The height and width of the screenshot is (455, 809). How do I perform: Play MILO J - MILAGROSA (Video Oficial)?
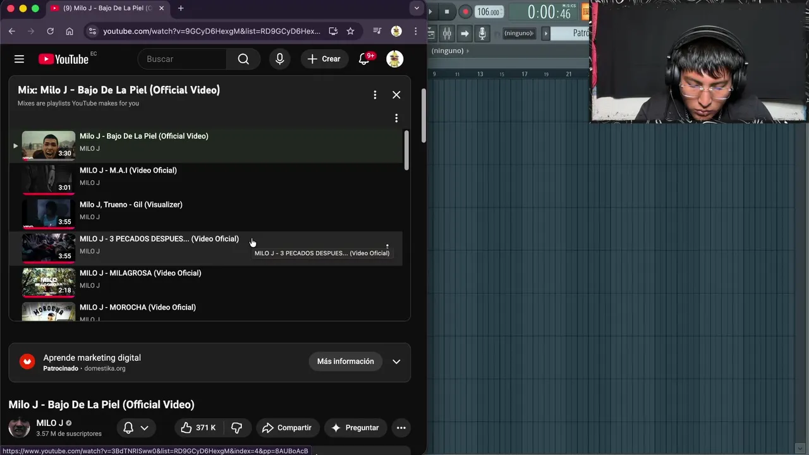pyautogui.click(x=140, y=273)
